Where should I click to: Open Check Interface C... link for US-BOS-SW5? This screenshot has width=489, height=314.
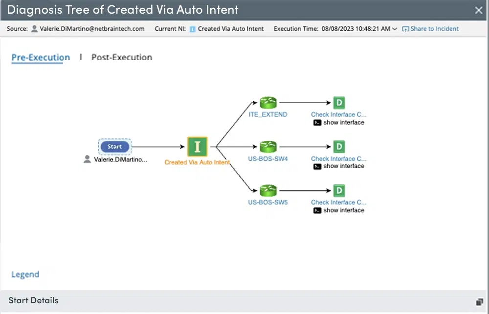[x=339, y=202]
